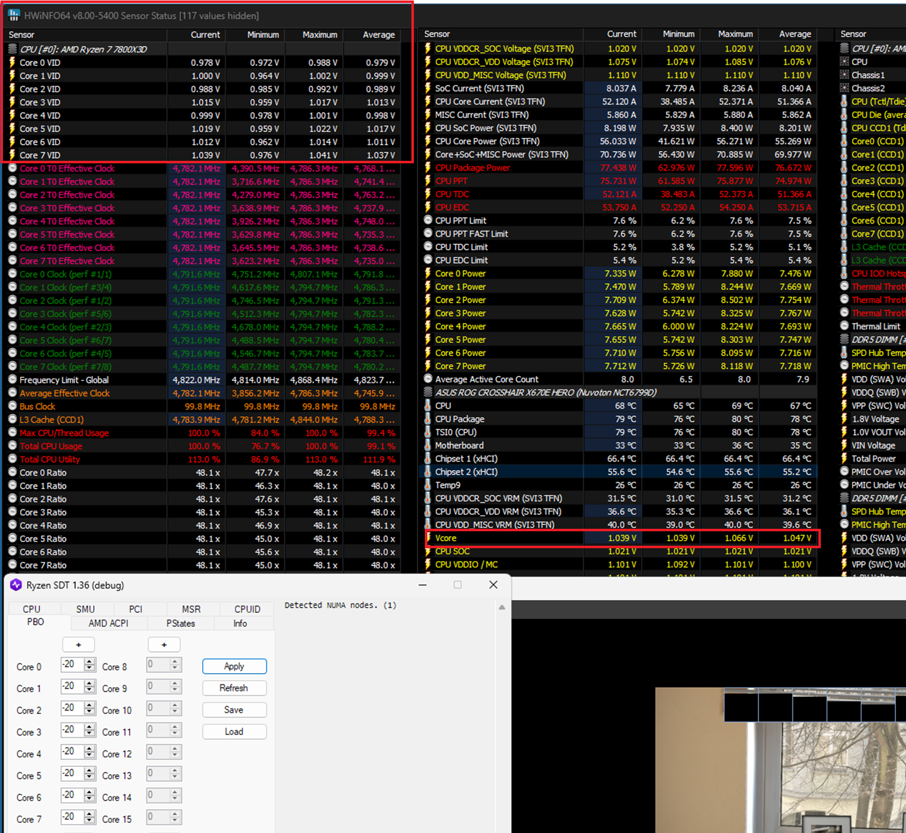The width and height of the screenshot is (906, 833).
Task: Select the CPU VDDIO / MC row label
Action: 466,564
